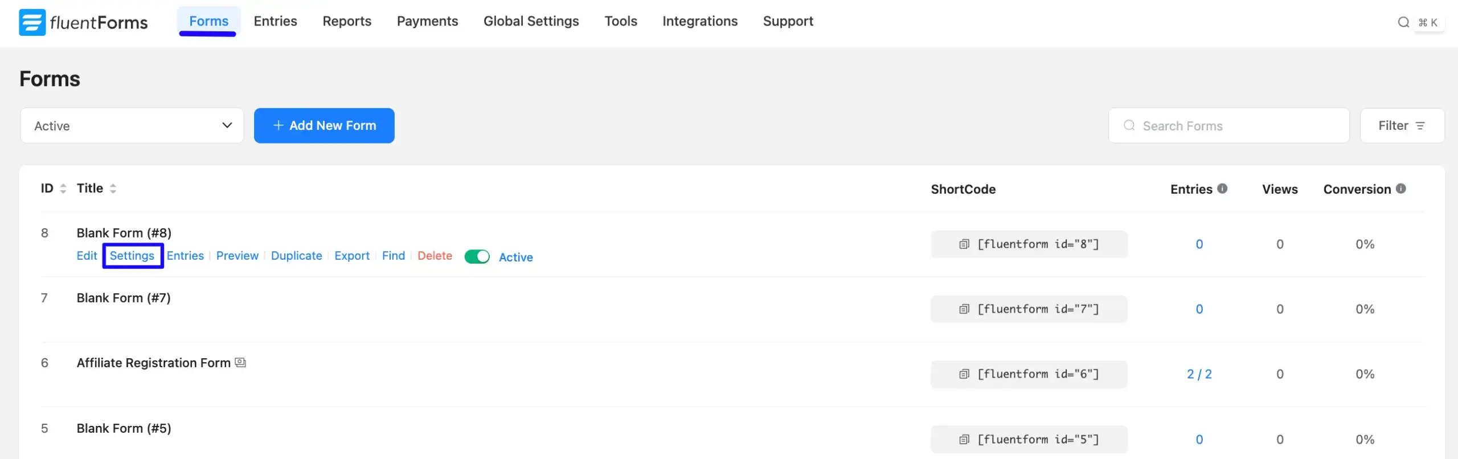Image resolution: width=1458 pixels, height=459 pixels.
Task: Sort the table by ID column
Action: (63, 188)
